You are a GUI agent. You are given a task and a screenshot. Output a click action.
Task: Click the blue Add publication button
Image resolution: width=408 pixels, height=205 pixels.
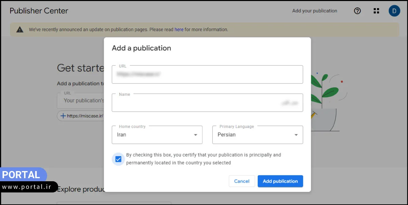pyautogui.click(x=280, y=181)
